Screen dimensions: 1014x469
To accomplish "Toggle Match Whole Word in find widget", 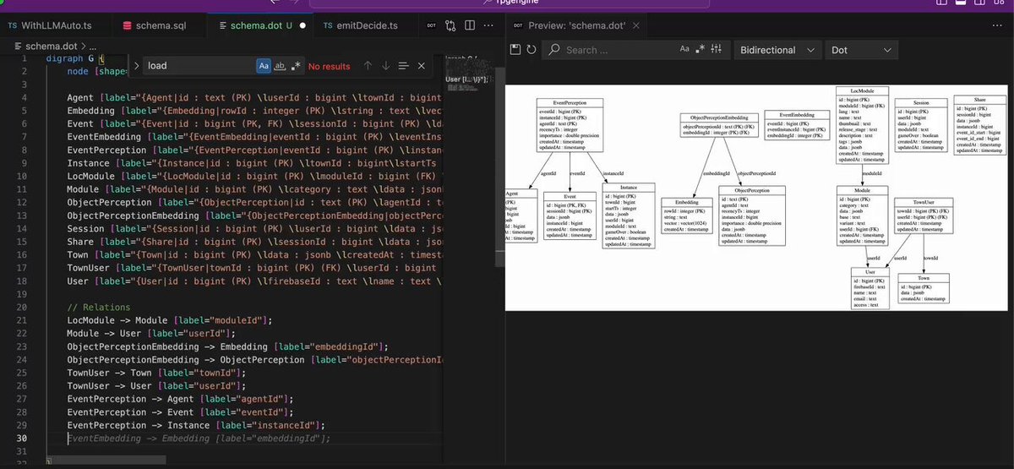I will point(280,66).
